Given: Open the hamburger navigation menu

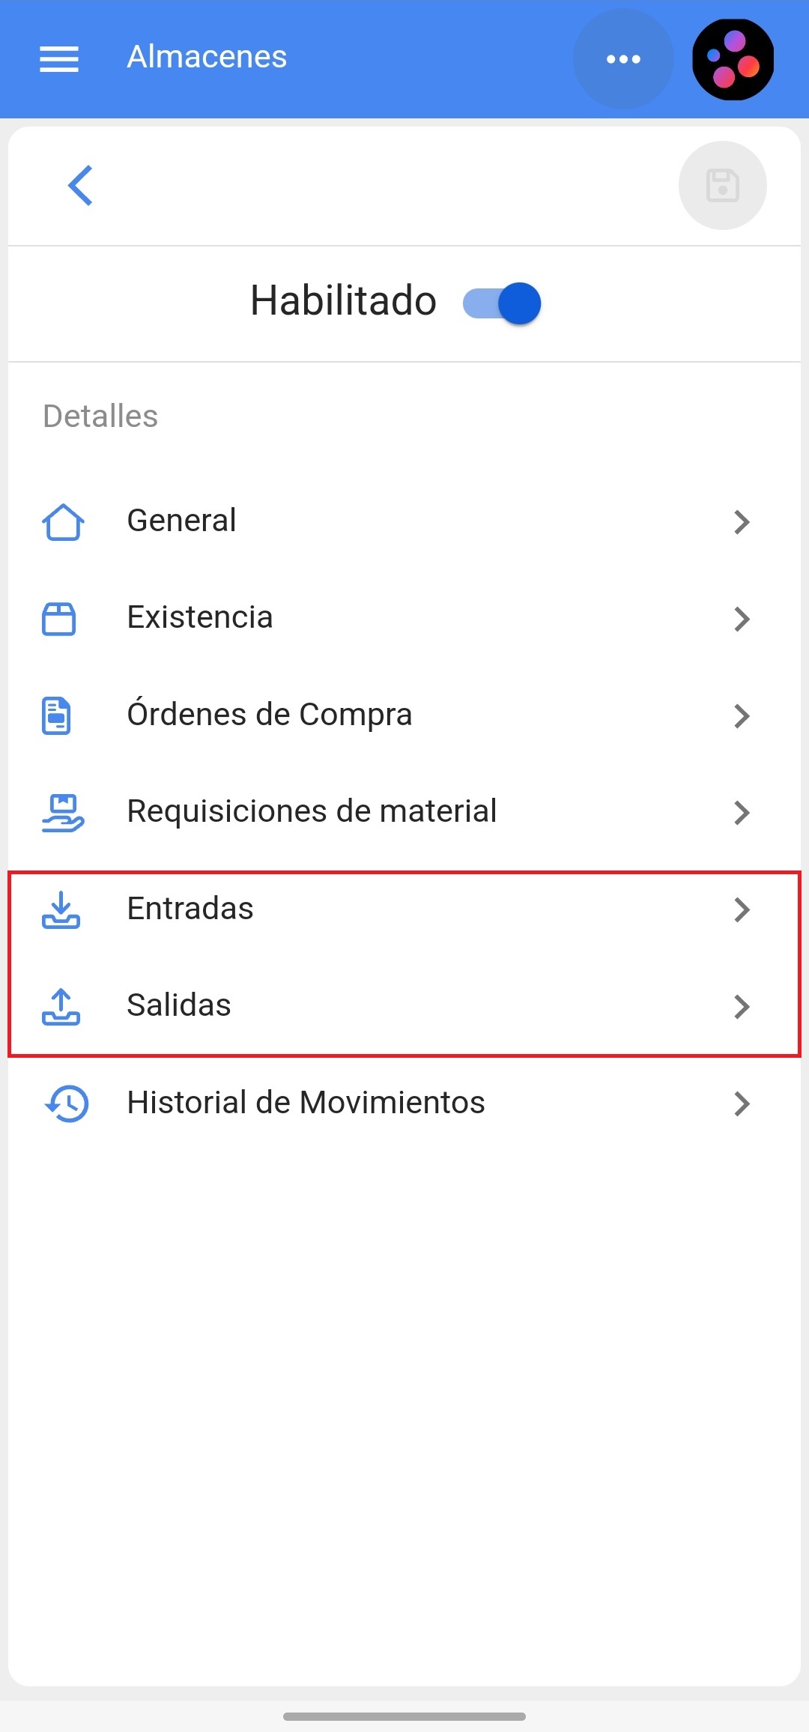Looking at the screenshot, I should click(x=59, y=58).
